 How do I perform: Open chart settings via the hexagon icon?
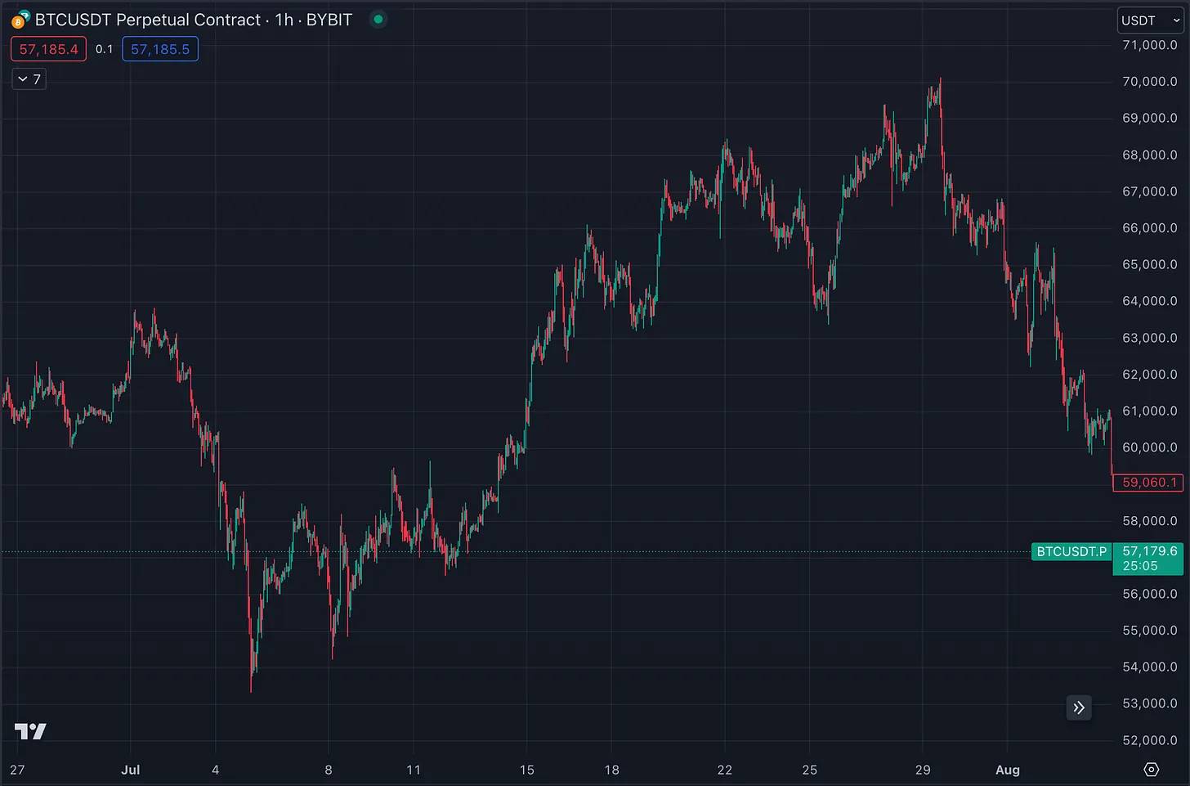pos(1152,770)
